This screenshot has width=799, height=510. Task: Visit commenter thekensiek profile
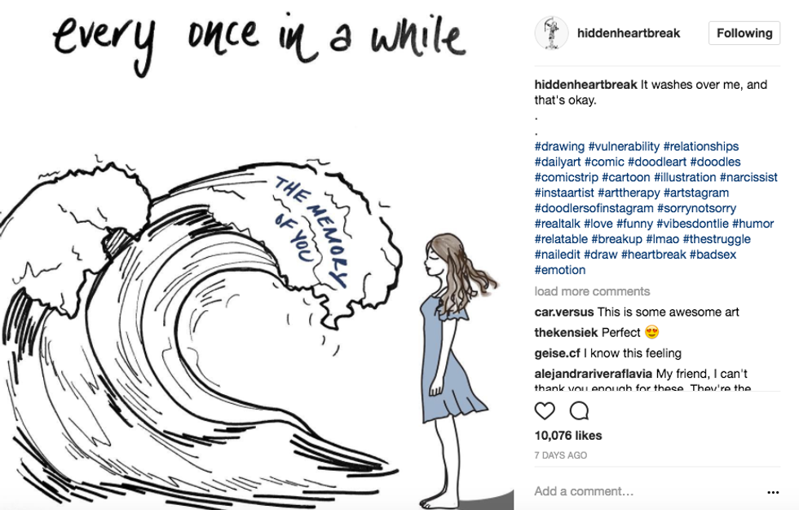tap(566, 333)
